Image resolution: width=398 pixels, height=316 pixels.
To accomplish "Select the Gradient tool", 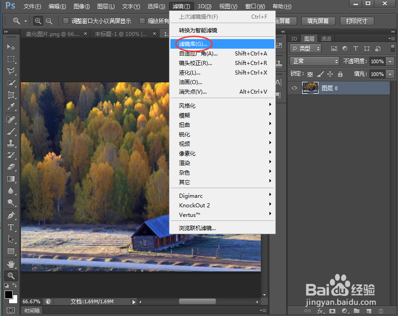I will (x=11, y=179).
